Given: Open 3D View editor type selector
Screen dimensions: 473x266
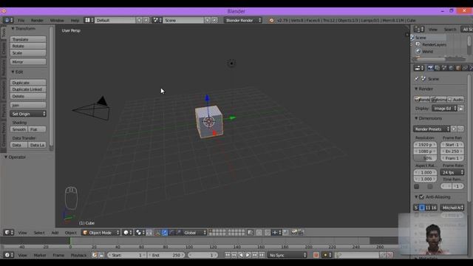Looking at the screenshot, I should click(x=8, y=233).
